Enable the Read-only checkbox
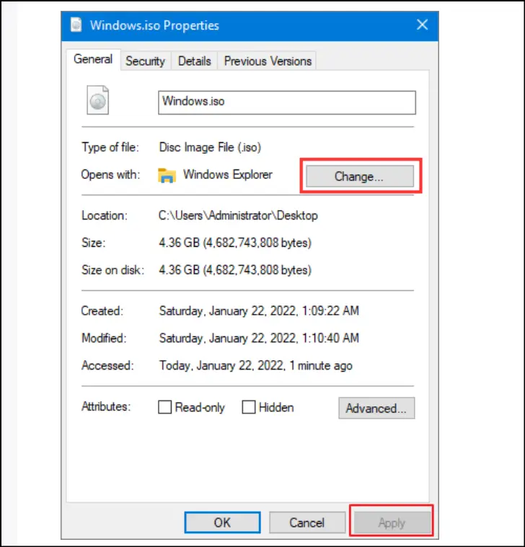The width and height of the screenshot is (525, 547). pos(165,407)
